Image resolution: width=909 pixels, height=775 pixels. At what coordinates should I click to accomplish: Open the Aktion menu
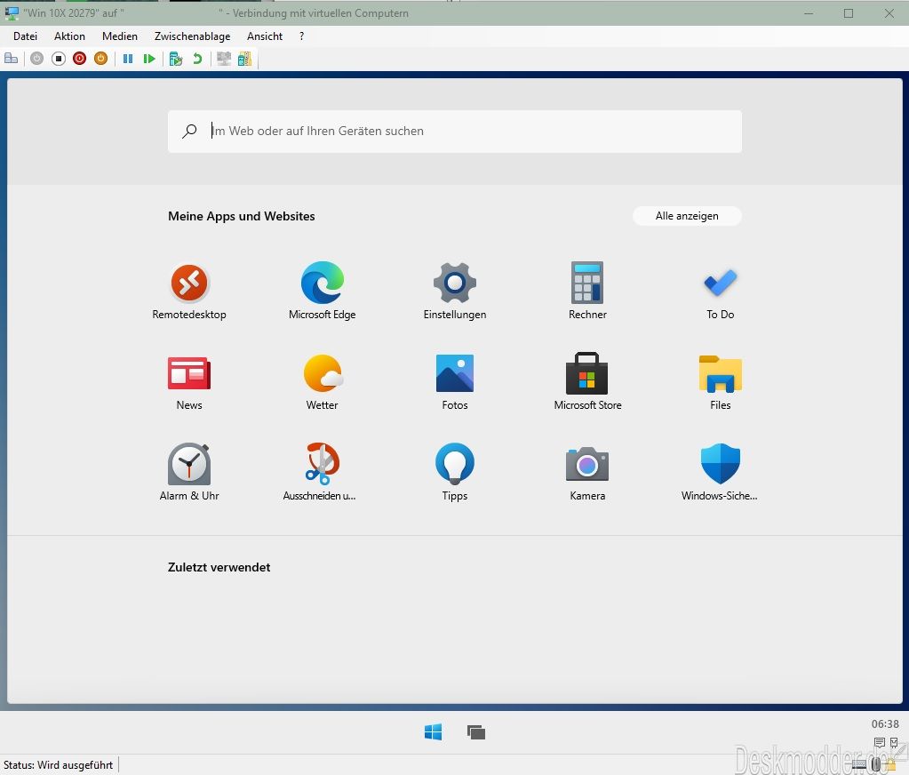(x=69, y=36)
